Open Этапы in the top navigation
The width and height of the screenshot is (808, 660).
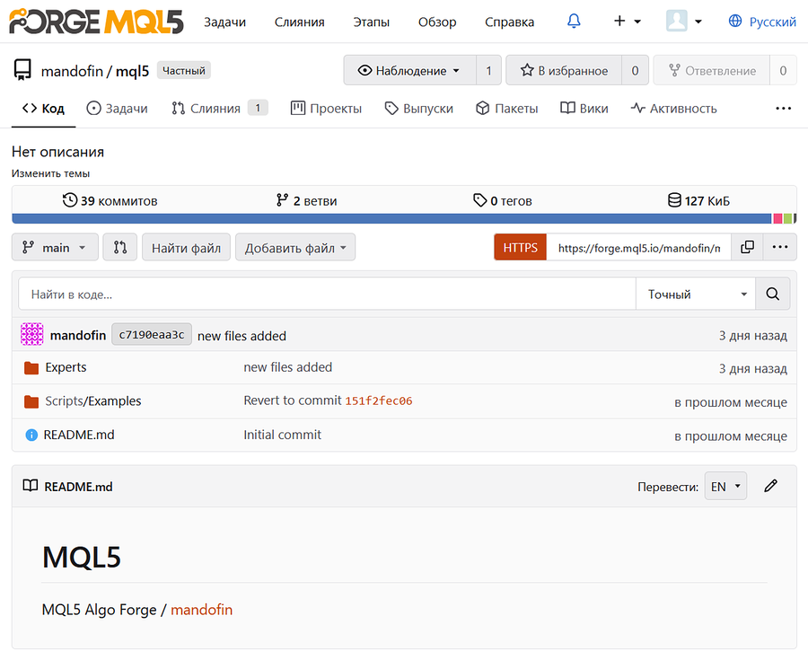pos(371,22)
